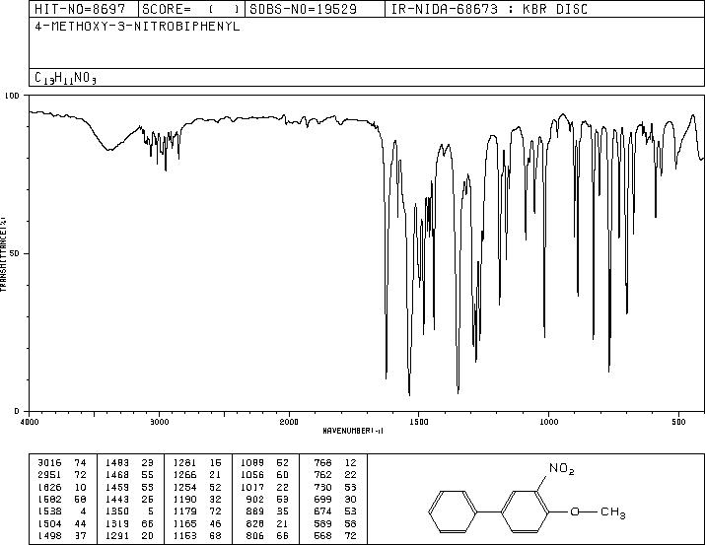Click the 1500 wavenumber axis label

[419, 422]
